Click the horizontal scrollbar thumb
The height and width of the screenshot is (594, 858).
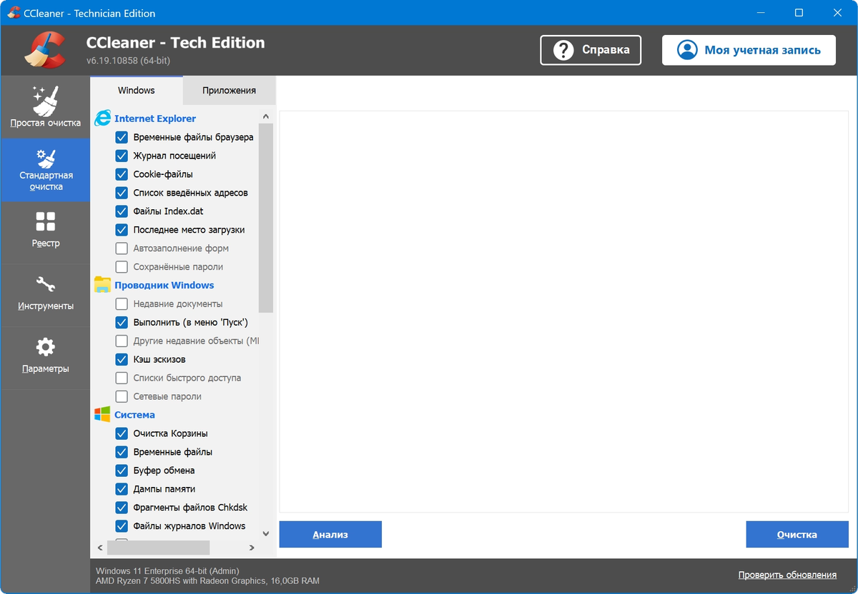(x=159, y=548)
